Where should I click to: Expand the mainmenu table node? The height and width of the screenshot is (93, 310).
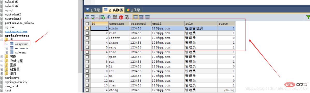click(x=7, y=48)
